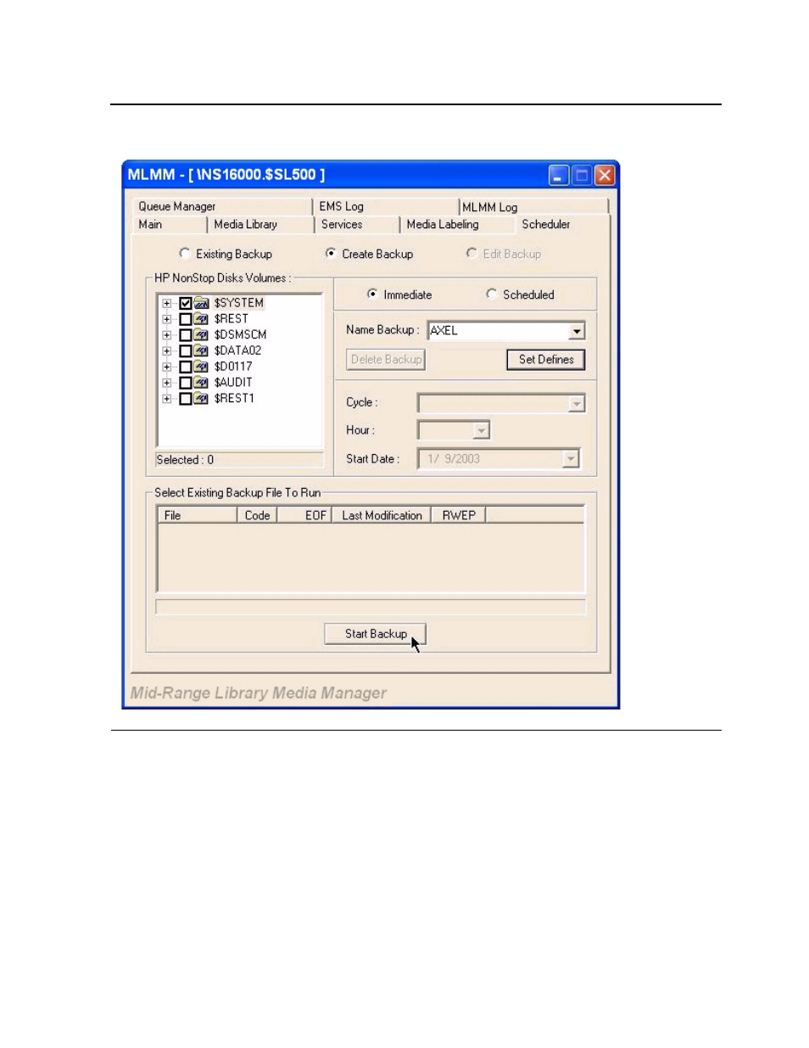The height and width of the screenshot is (1048, 809).
Task: Click the Set Defines button
Action: [x=546, y=360]
